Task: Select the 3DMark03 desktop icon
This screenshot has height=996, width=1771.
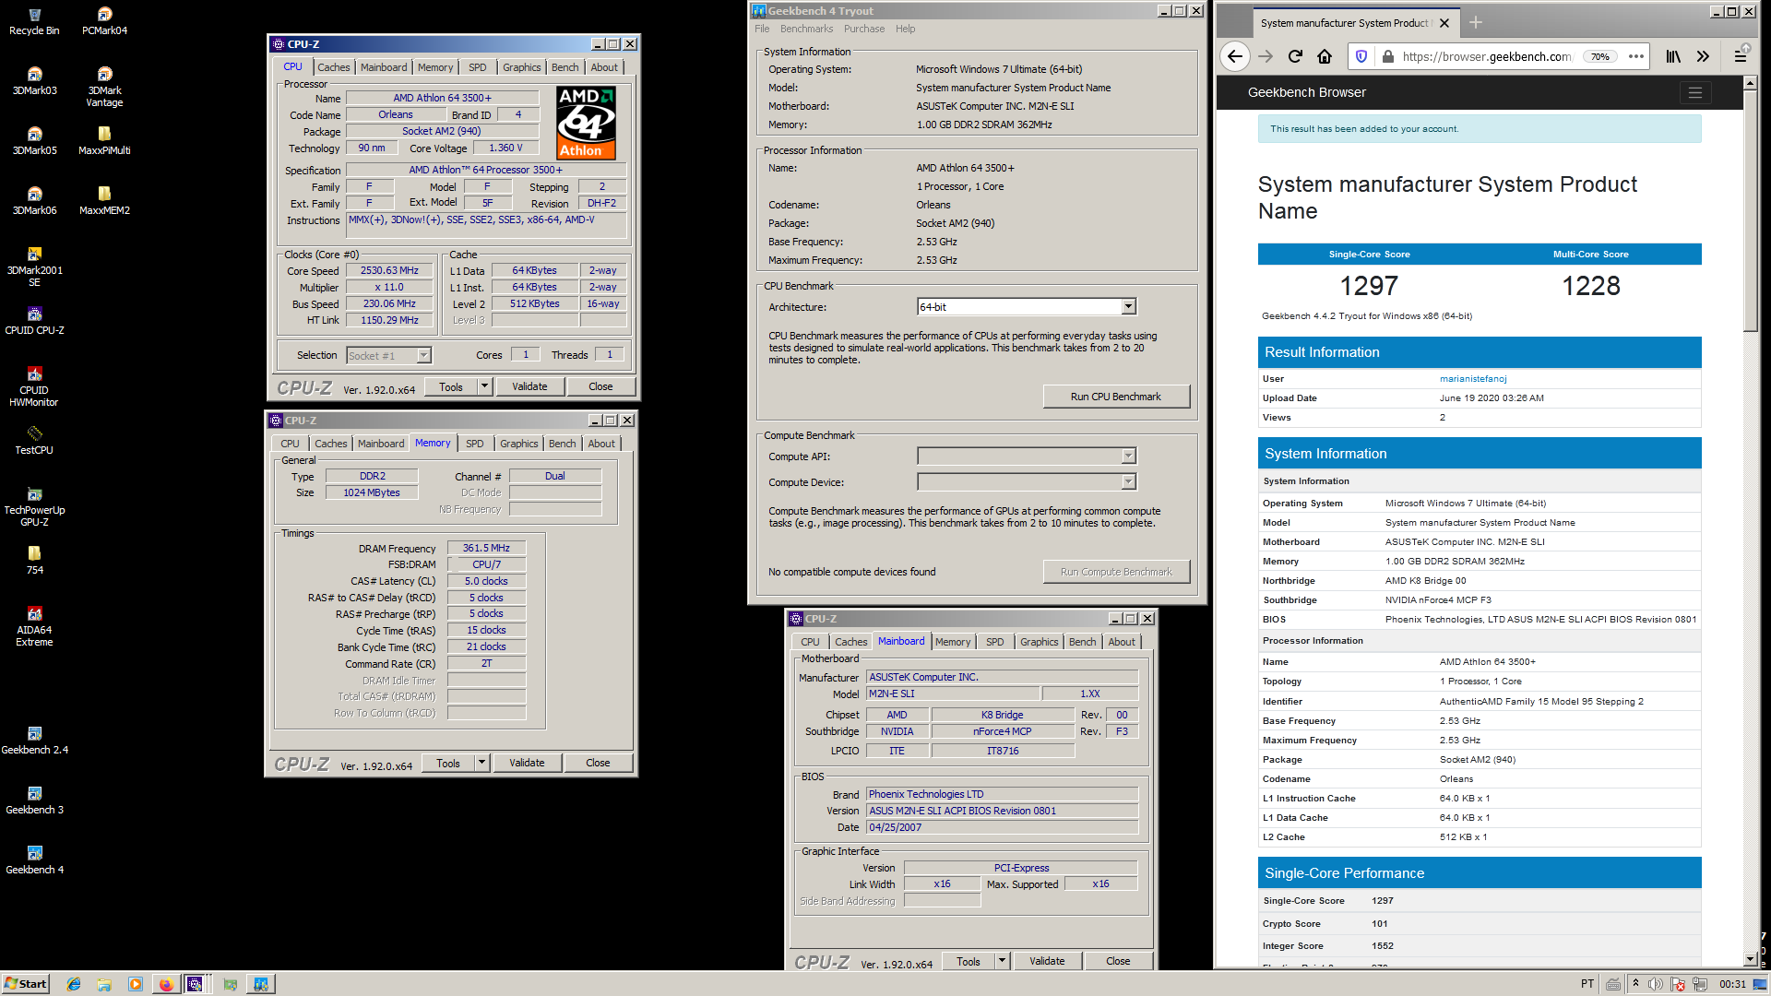Action: [x=34, y=81]
